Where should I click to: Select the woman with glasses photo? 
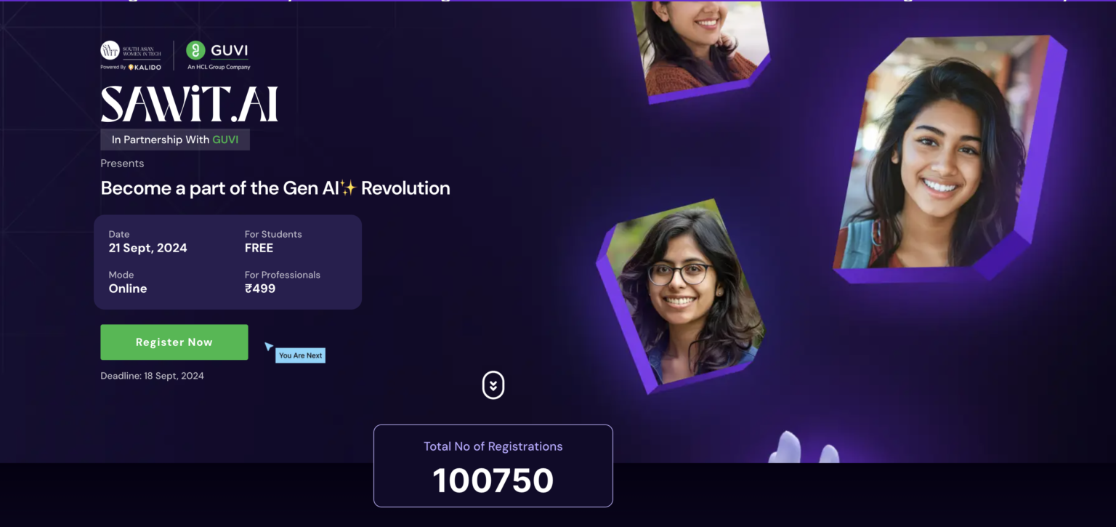[x=680, y=295]
